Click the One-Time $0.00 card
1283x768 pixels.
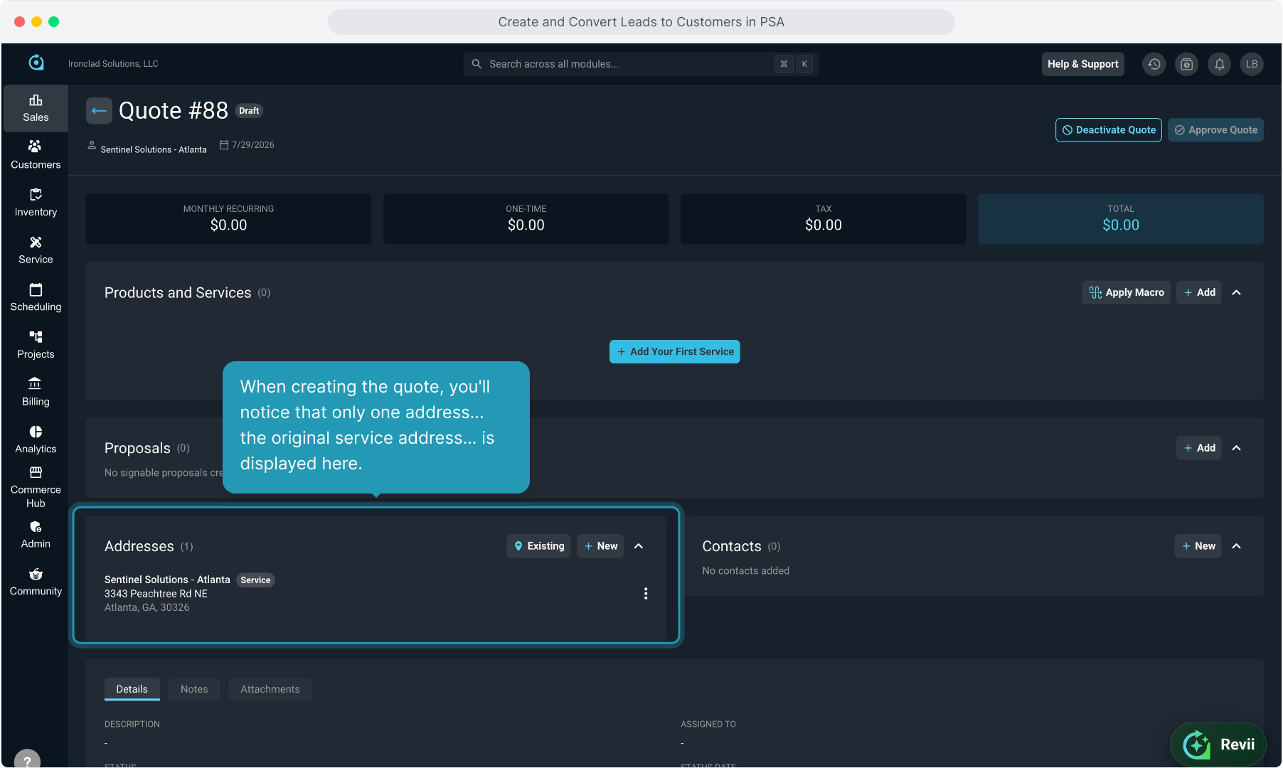point(526,219)
